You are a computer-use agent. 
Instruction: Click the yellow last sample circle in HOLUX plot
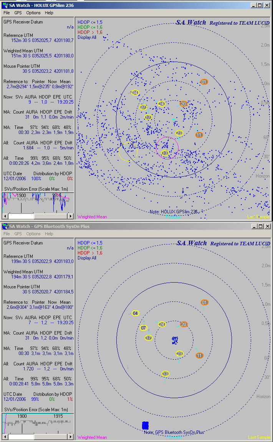(x=128, y=152)
